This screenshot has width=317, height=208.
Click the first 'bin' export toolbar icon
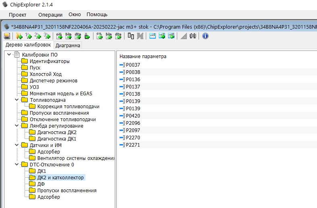point(68,36)
